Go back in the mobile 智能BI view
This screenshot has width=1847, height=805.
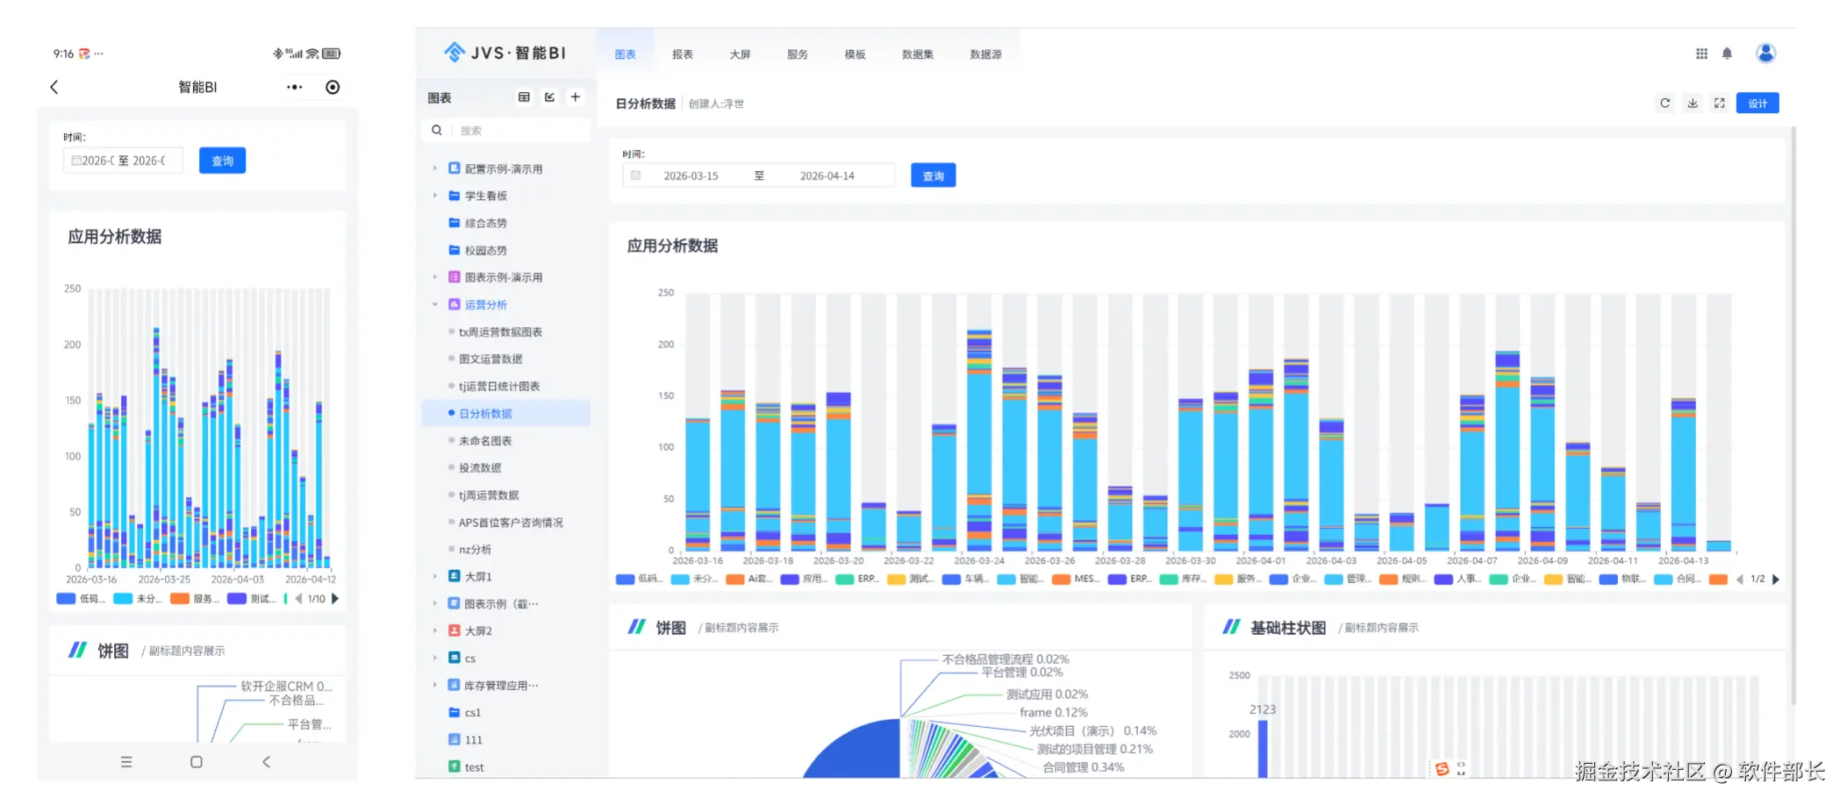tap(54, 87)
